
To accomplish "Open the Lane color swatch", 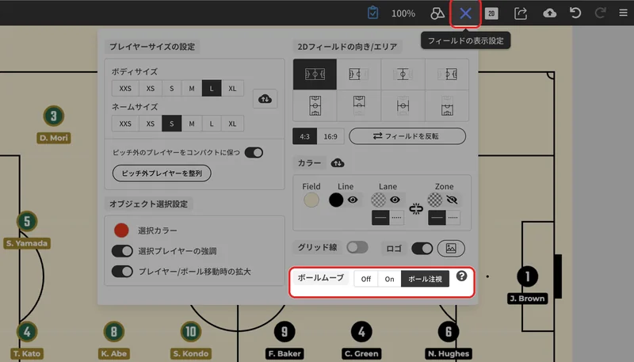I will (x=379, y=200).
